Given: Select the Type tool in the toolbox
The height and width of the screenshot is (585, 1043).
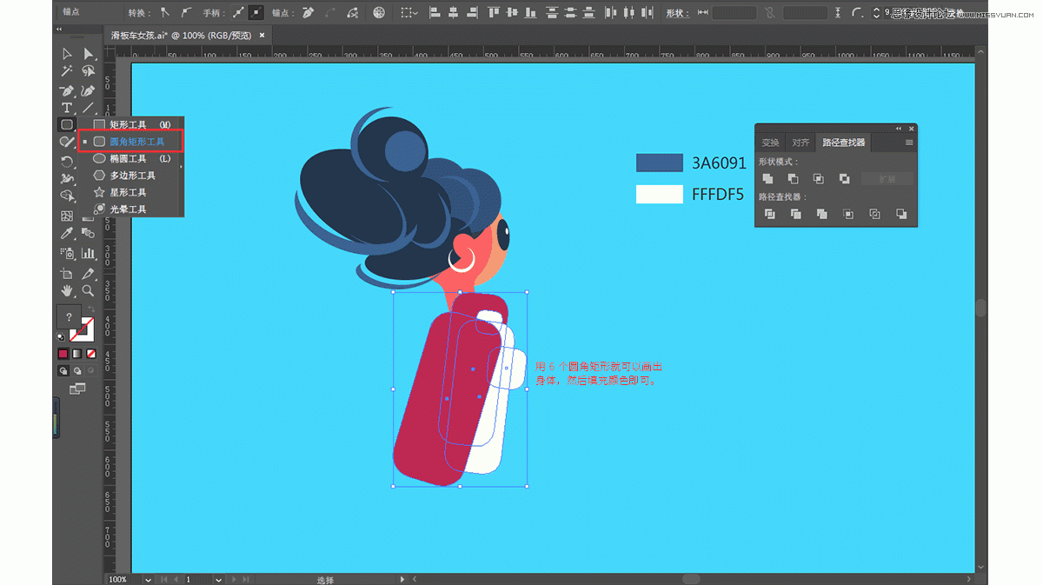Looking at the screenshot, I should [67, 109].
